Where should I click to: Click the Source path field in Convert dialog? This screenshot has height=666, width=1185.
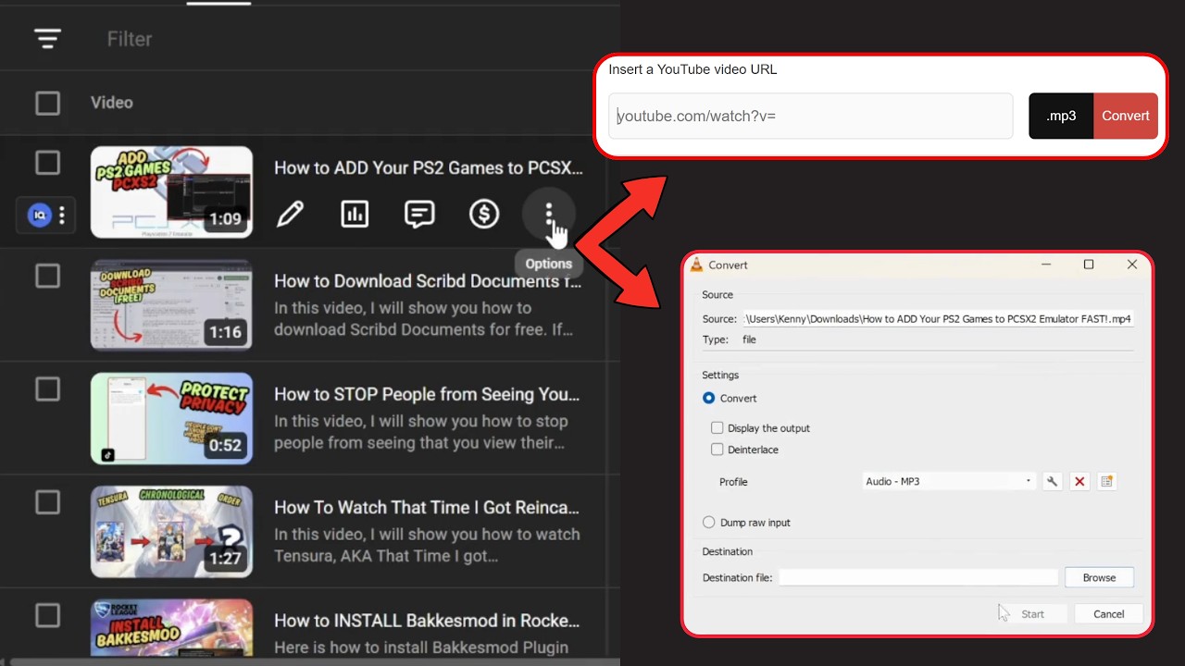coord(938,318)
